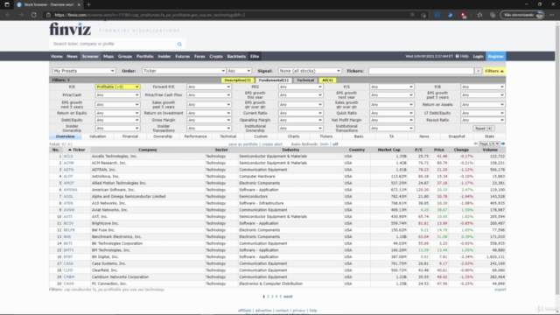Click the finviz logo
The height and width of the screenshot is (315, 560).
70,29
